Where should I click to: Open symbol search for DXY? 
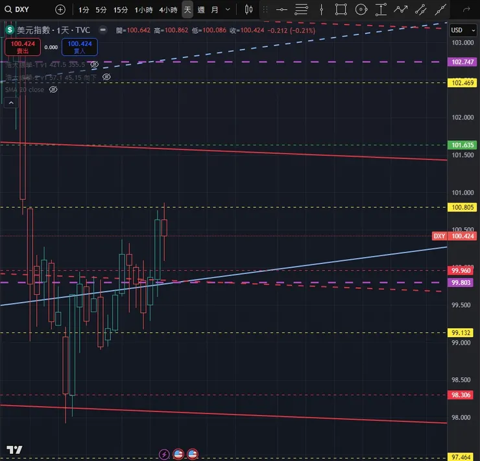point(17,10)
